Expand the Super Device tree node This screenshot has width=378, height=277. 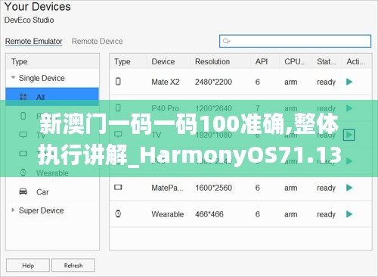click(x=13, y=210)
